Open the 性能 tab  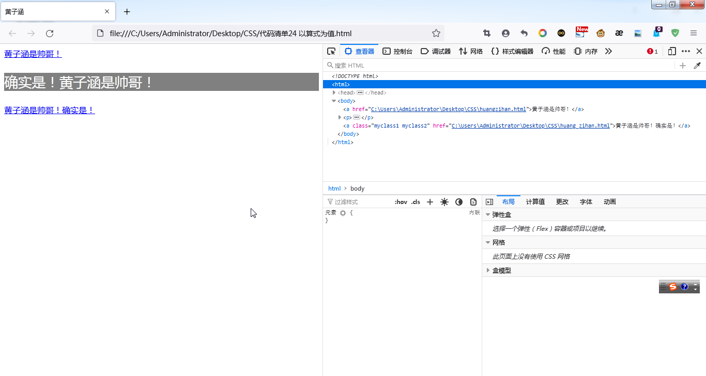coord(554,51)
